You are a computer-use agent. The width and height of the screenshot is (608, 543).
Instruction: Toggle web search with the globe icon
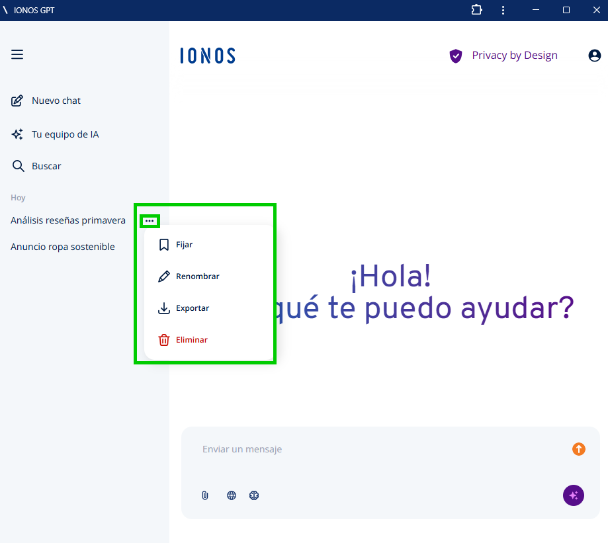[x=232, y=495]
